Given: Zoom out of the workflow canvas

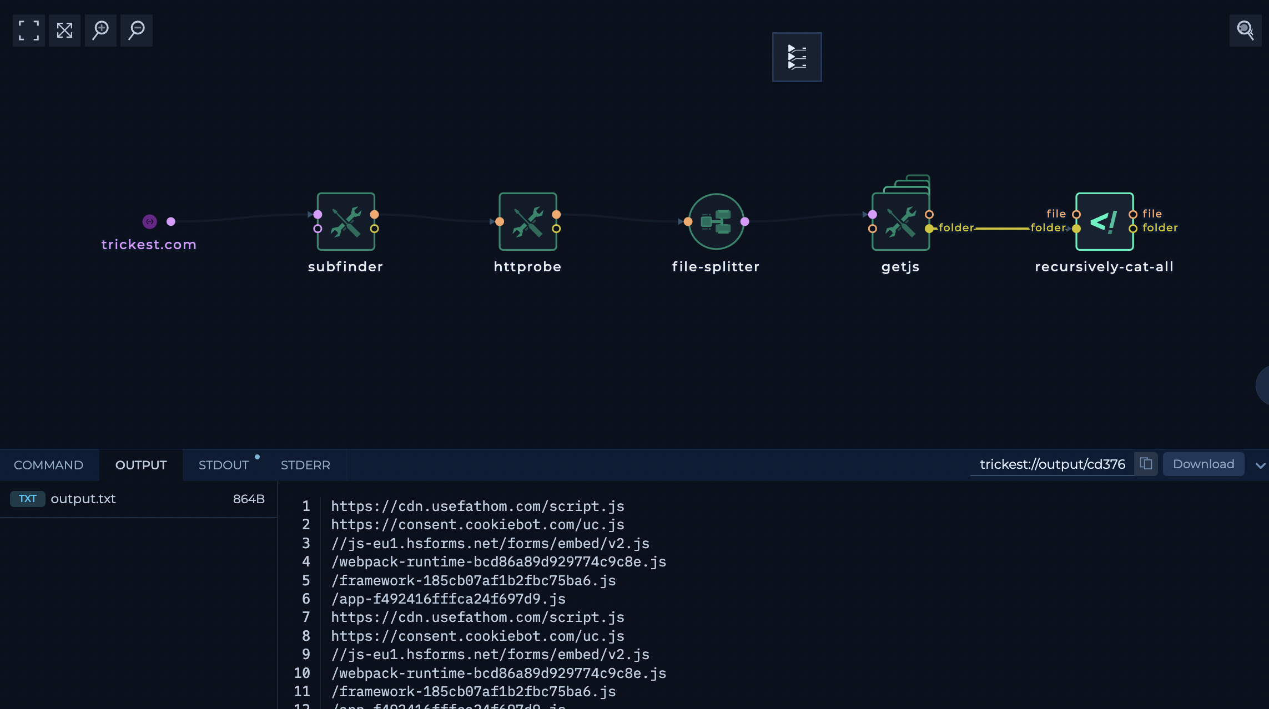Looking at the screenshot, I should coord(137,31).
